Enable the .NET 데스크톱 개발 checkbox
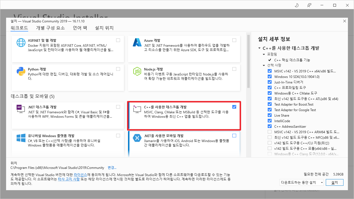 click(118, 107)
